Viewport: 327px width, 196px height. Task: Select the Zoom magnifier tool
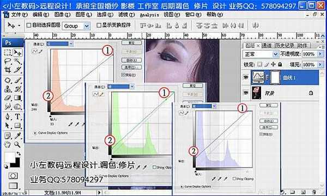[17, 144]
